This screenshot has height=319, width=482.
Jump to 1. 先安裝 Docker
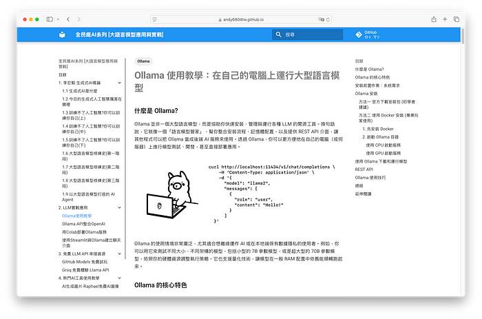tap(378, 129)
